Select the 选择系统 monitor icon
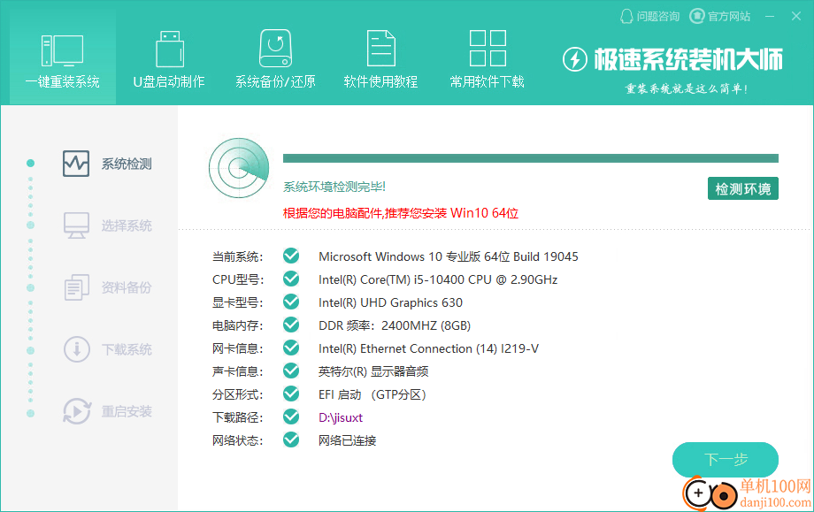The width and height of the screenshot is (814, 512). [76, 225]
